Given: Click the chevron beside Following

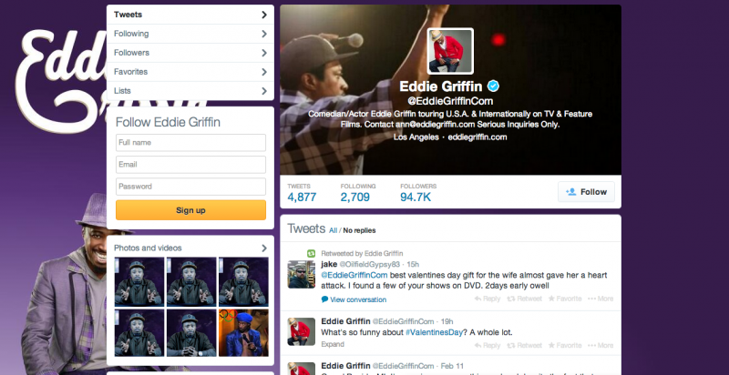Looking at the screenshot, I should (x=264, y=34).
